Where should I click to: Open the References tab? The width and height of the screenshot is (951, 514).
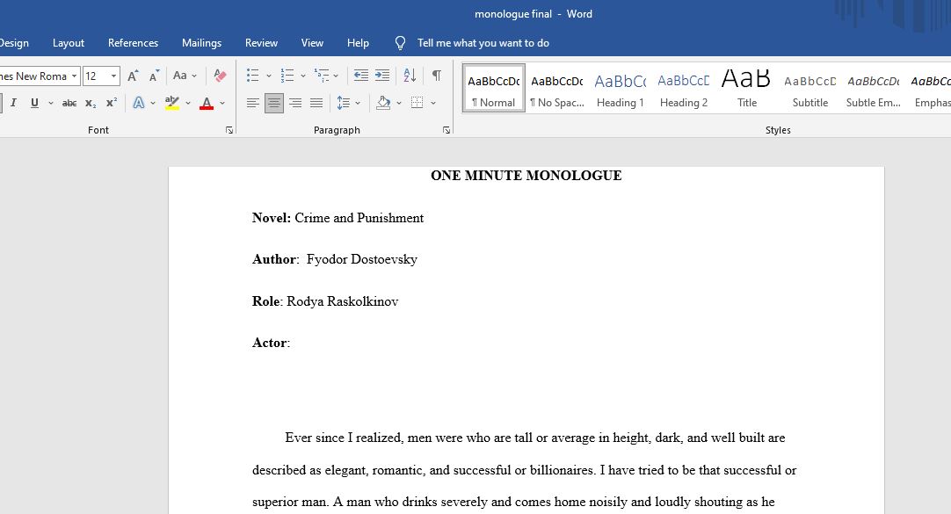133,43
